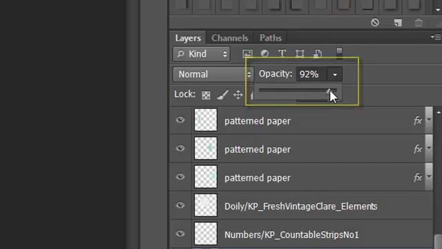The height and width of the screenshot is (249, 442).
Task: Hide the second patterned paper layer
Action: pos(180,148)
